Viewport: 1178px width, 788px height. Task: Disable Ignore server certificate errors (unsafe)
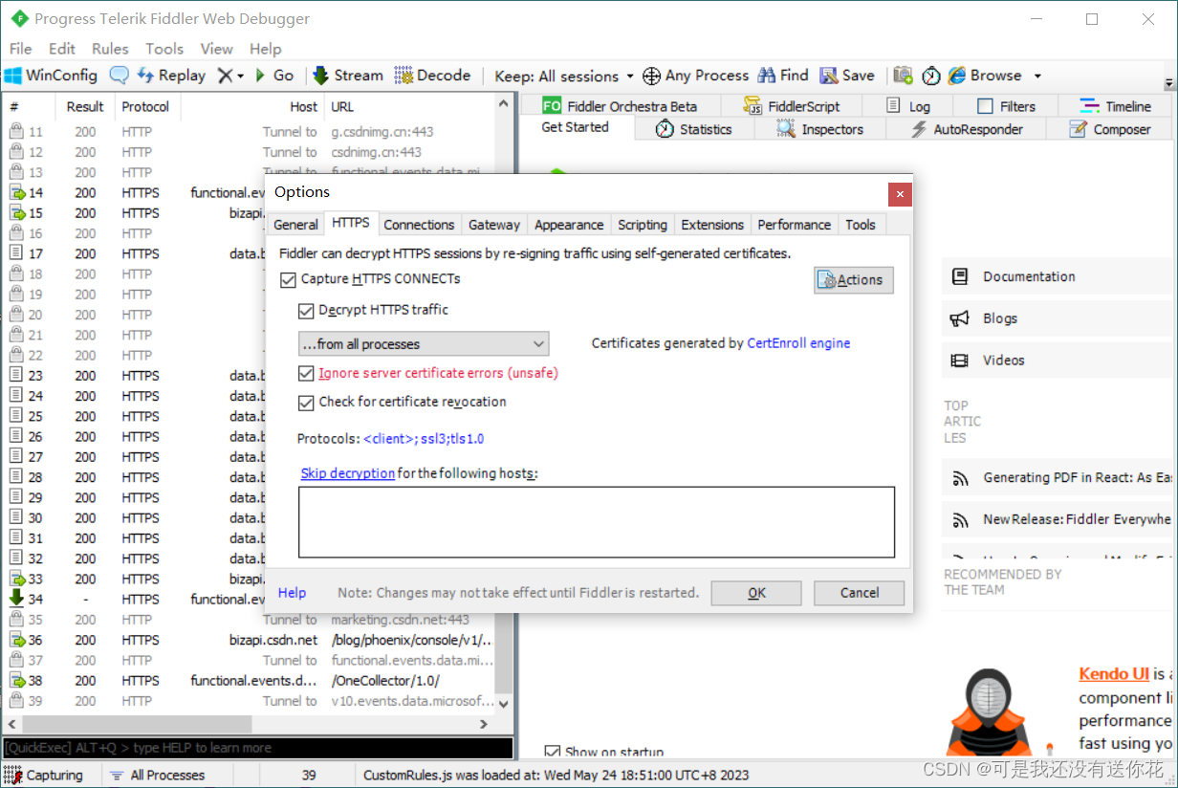click(x=306, y=373)
